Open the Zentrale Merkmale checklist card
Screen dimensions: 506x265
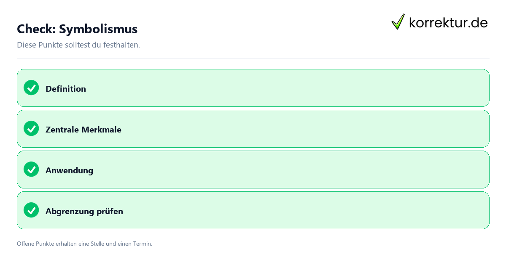click(x=253, y=129)
